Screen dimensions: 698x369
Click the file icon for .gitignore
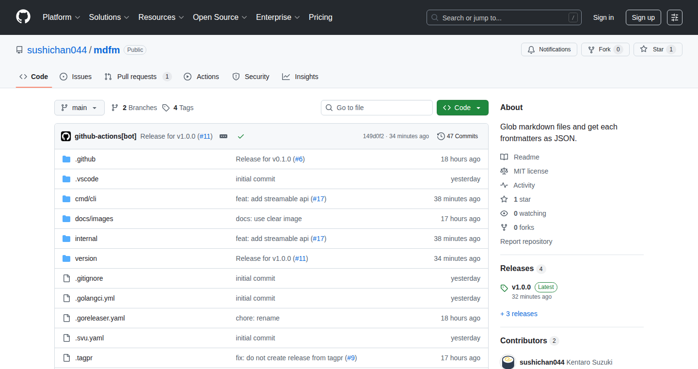click(x=66, y=278)
